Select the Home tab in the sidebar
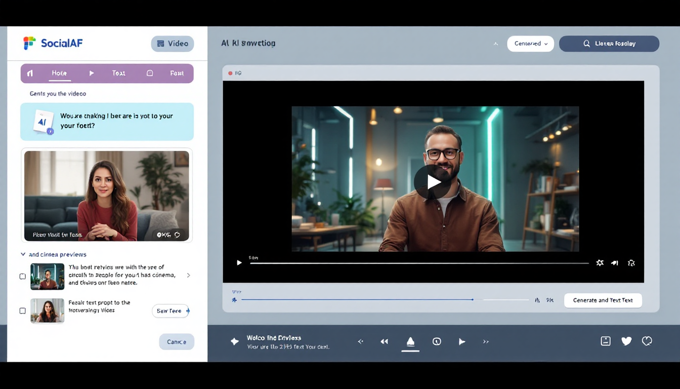 pyautogui.click(x=59, y=73)
